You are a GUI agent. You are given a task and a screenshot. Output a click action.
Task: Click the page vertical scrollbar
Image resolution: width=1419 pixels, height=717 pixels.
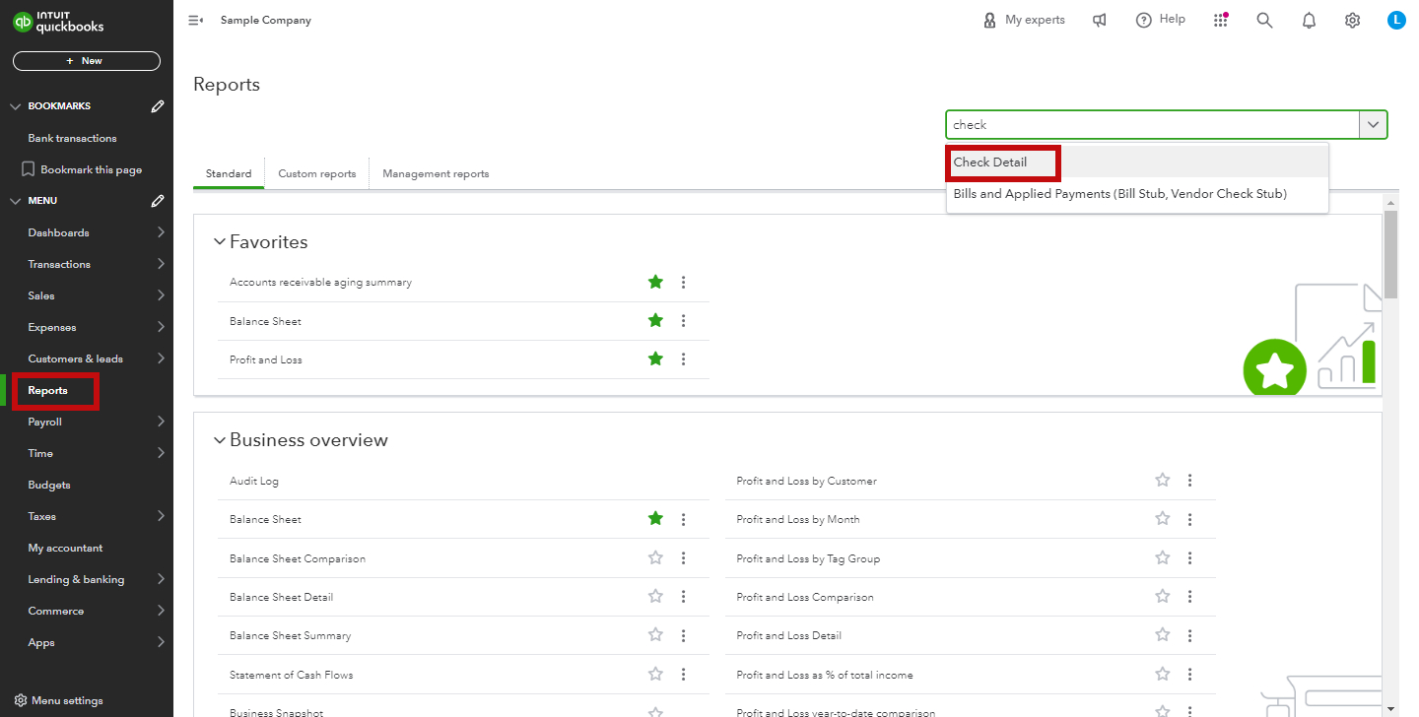coord(1390,254)
